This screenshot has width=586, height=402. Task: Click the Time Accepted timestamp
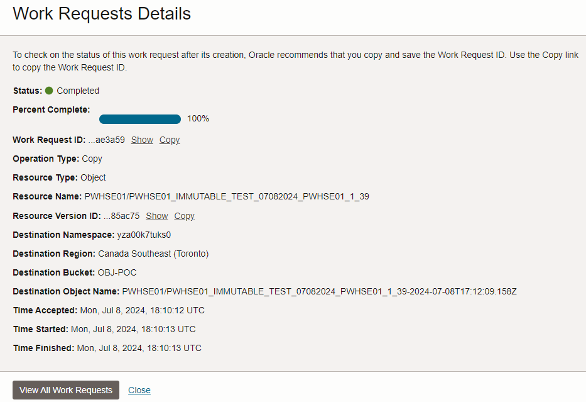tap(142, 310)
